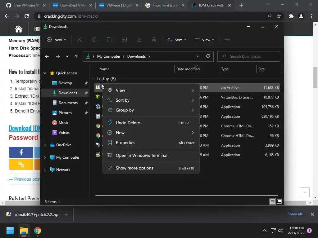Click the Previous post link on webpage
The height and width of the screenshot is (238, 318).
click(x=24, y=179)
